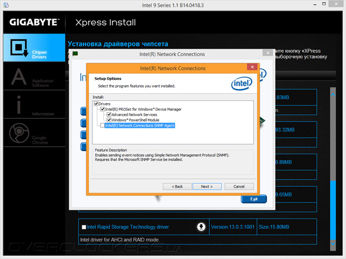Click the Google Chrome logo icon
Viewport: 346px width, 259px height.
[19, 133]
